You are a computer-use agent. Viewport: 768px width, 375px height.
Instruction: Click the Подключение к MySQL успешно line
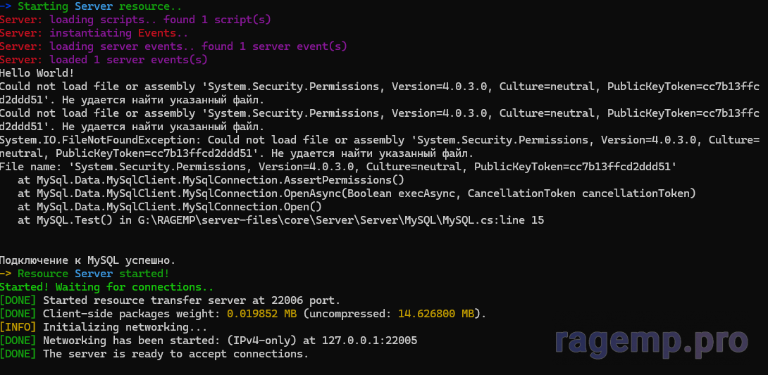click(87, 260)
